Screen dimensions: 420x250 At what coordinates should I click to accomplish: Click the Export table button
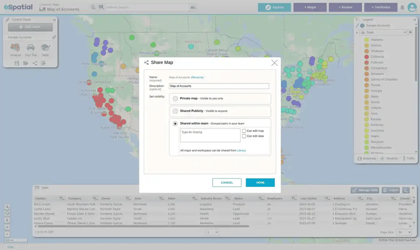tap(391, 190)
